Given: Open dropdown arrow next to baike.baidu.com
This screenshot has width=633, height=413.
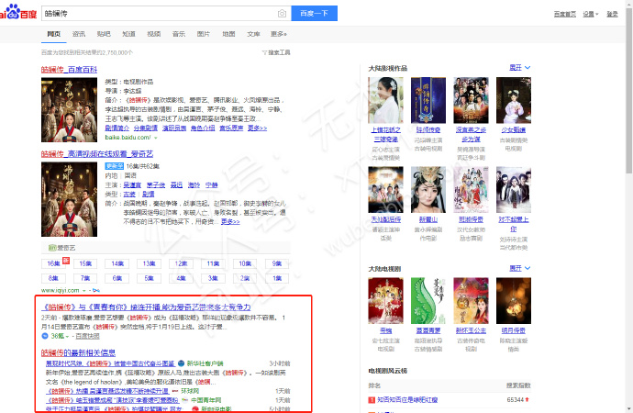Looking at the screenshot, I should (155, 138).
